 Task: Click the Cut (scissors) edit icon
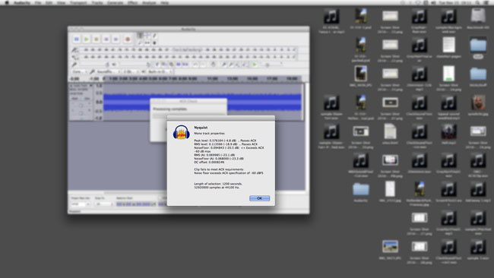[157, 65]
